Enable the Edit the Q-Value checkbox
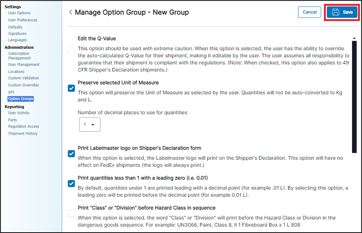The width and height of the screenshot is (362, 233). click(71, 51)
